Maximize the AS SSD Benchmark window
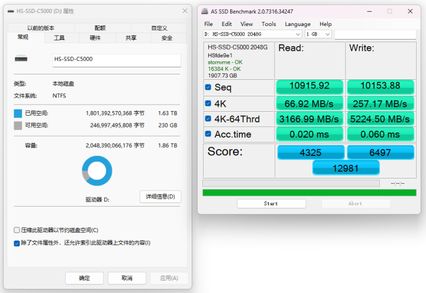This screenshot has width=426, height=293. point(389,11)
